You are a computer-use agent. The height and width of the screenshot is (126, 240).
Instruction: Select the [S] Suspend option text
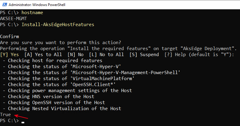coord(144,55)
